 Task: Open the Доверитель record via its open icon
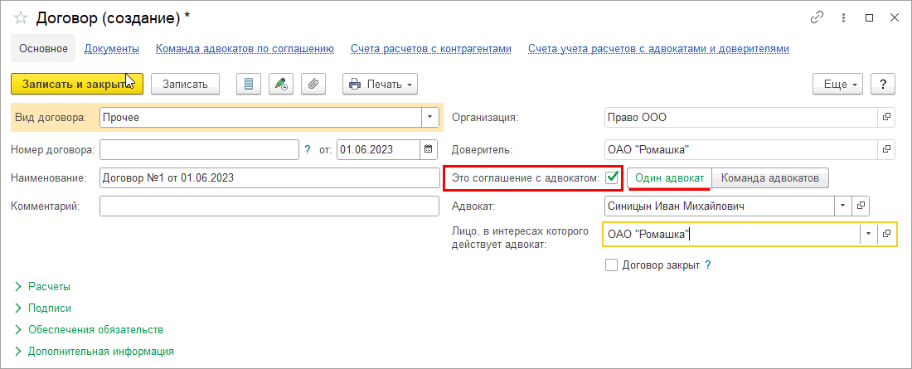(886, 149)
